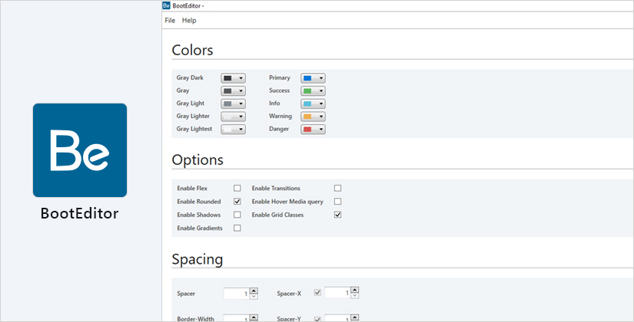Click the Warning orange color swatch
634x322 pixels.
coord(307,117)
